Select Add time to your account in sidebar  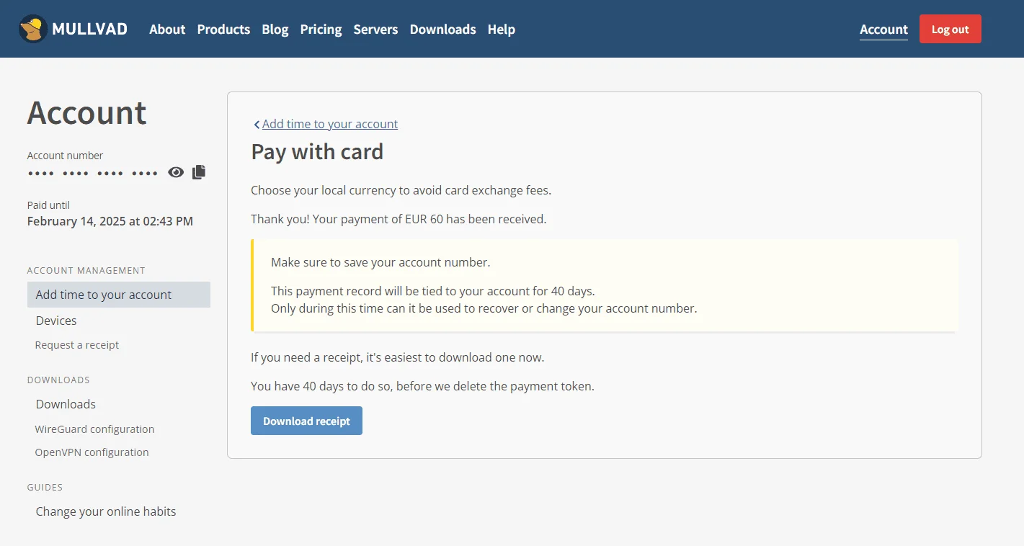click(119, 295)
